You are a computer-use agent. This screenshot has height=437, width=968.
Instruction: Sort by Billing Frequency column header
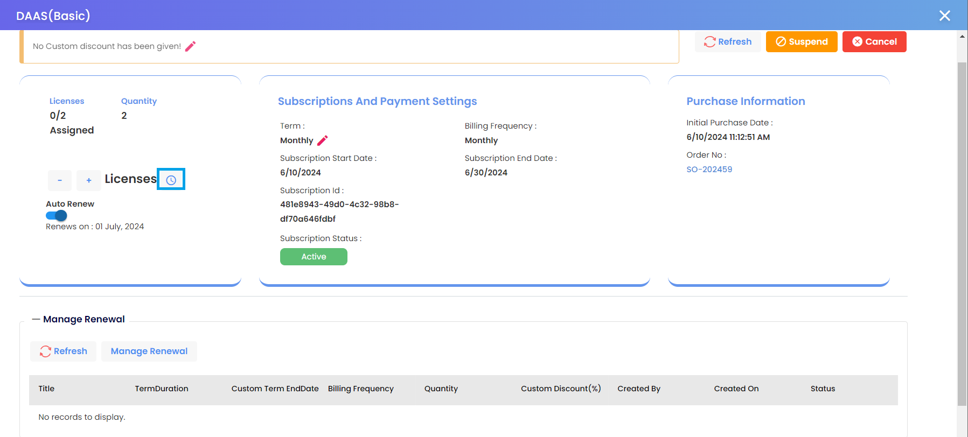[360, 389]
